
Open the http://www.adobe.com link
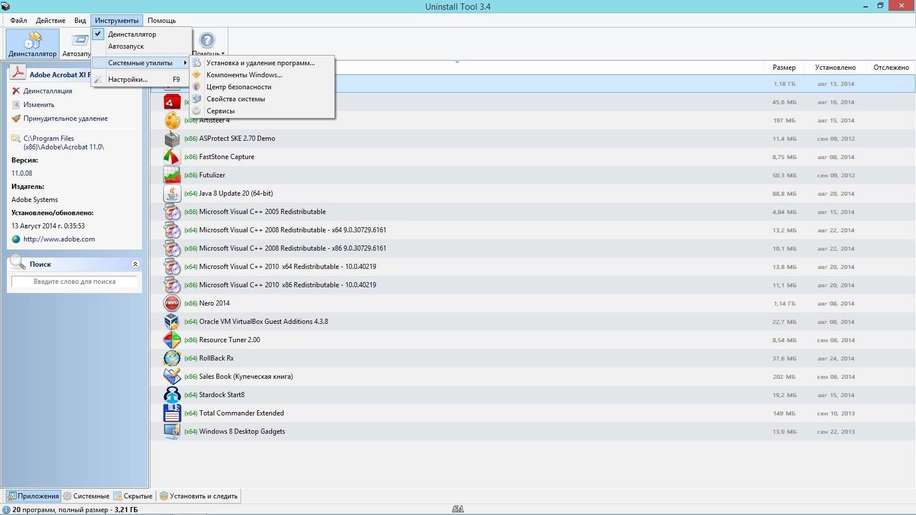pos(59,239)
